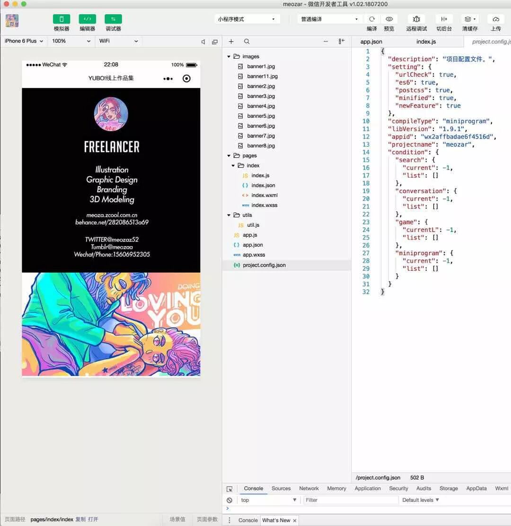The image size is (511, 526).
Task: Click the 编译 compile refresh icon
Action: 371,19
